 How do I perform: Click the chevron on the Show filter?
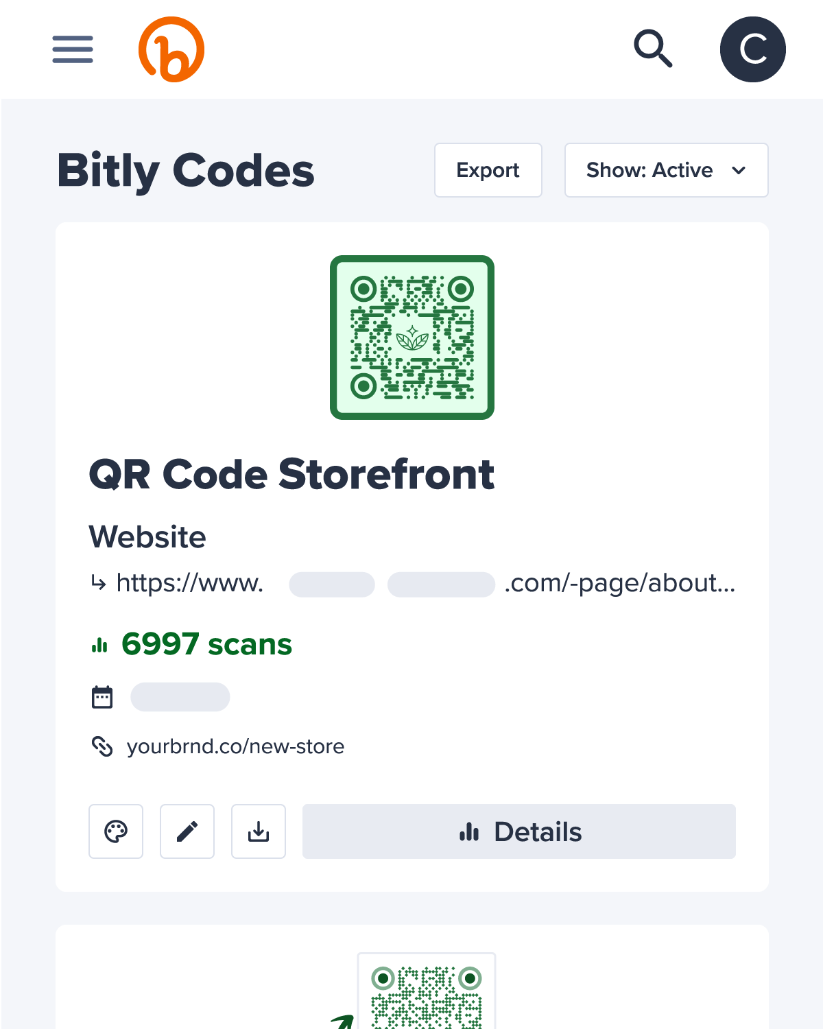click(739, 171)
